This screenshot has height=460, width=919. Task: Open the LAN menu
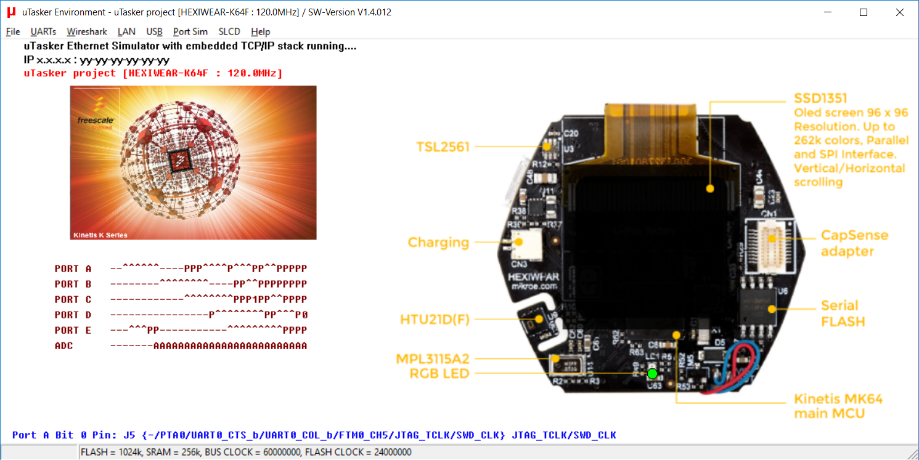coord(126,31)
